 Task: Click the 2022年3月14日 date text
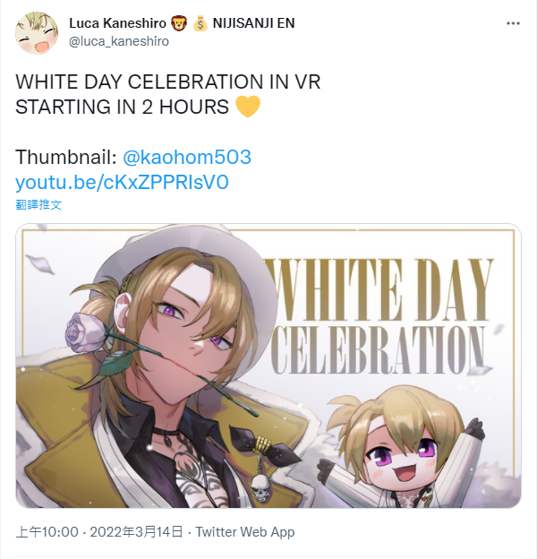point(136,532)
